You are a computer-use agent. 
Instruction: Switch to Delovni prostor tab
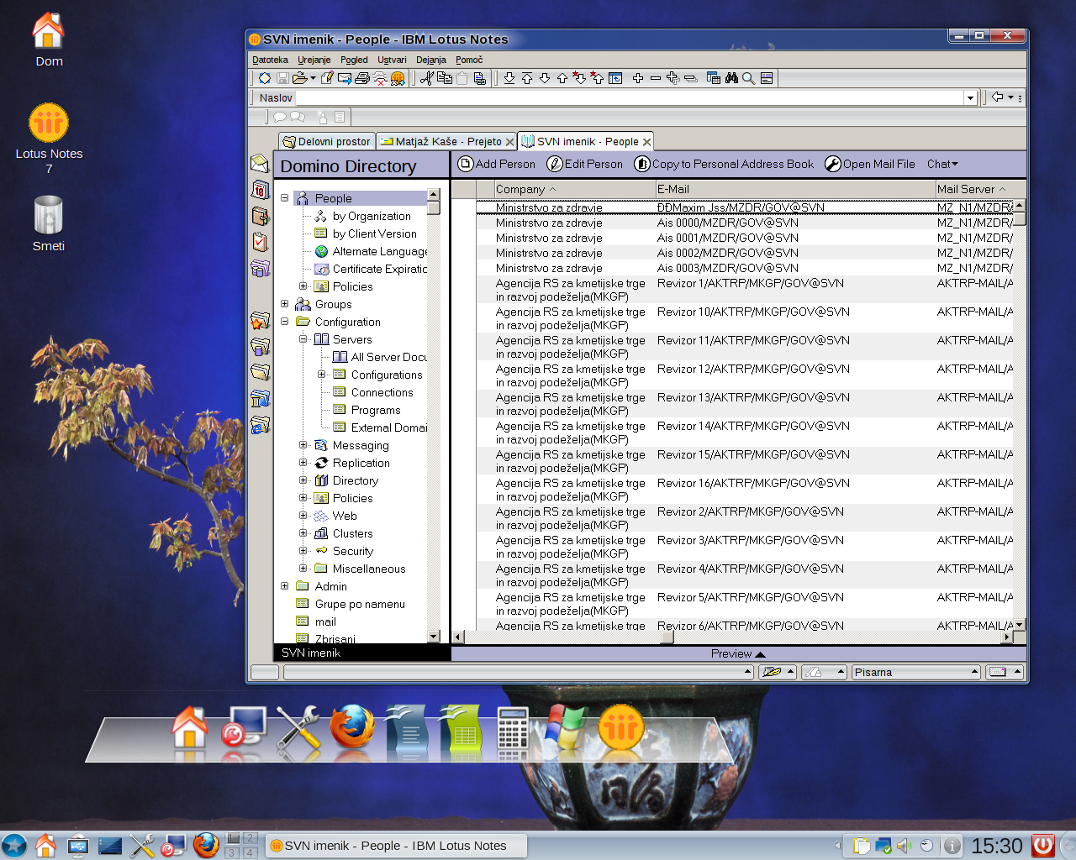(326, 141)
